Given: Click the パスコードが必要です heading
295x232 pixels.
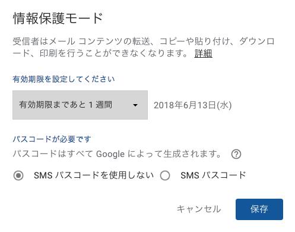Looking at the screenshot, I should point(52,139).
